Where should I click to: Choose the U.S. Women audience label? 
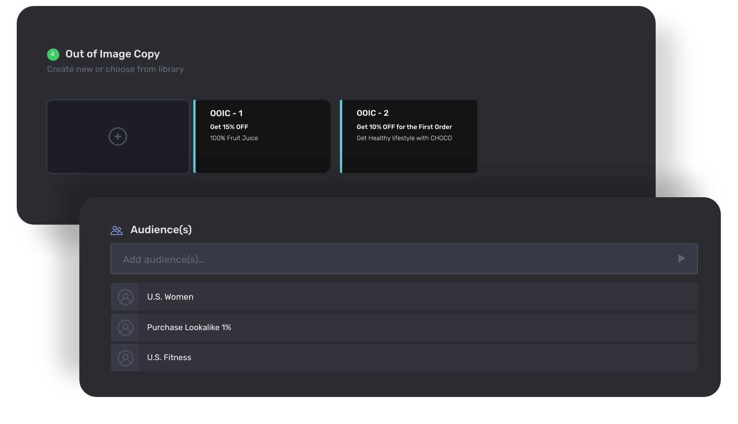[x=170, y=297]
